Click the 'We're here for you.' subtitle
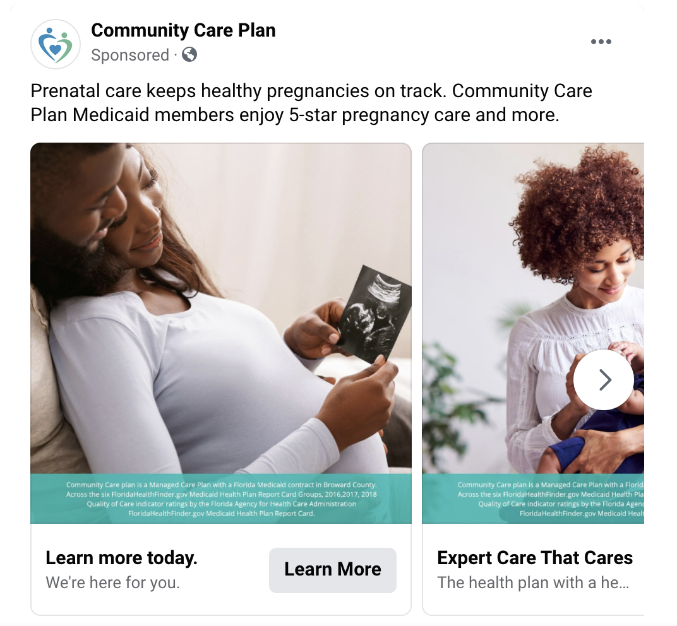 coord(112,582)
